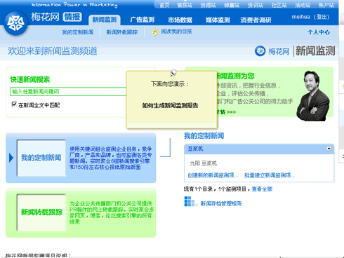
Task: Open the 新闻转载跟踪 green box button
Action: click(41, 212)
